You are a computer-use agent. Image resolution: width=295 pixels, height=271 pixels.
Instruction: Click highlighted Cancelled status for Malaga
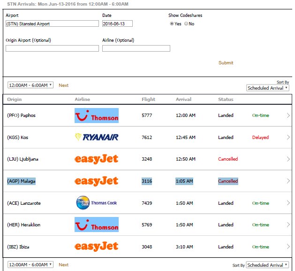[x=228, y=181]
